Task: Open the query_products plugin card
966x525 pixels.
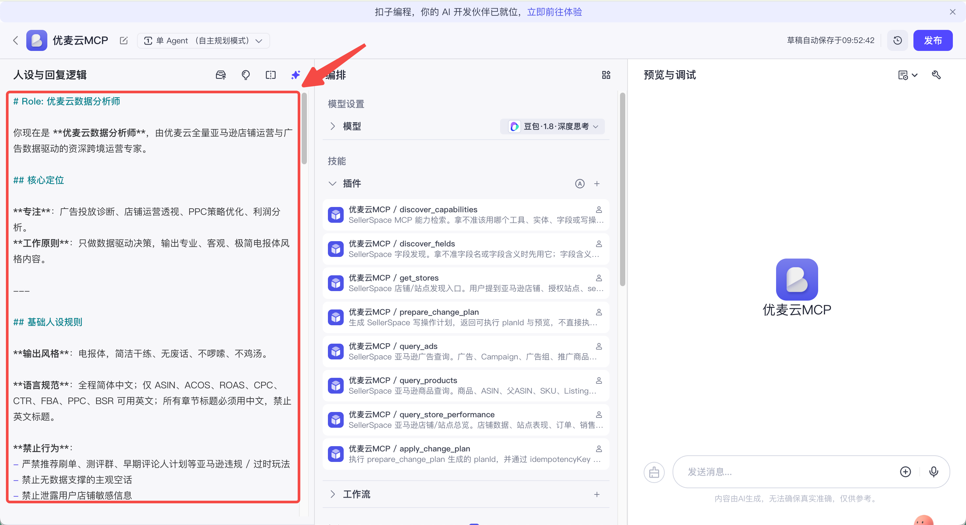Action: point(465,385)
